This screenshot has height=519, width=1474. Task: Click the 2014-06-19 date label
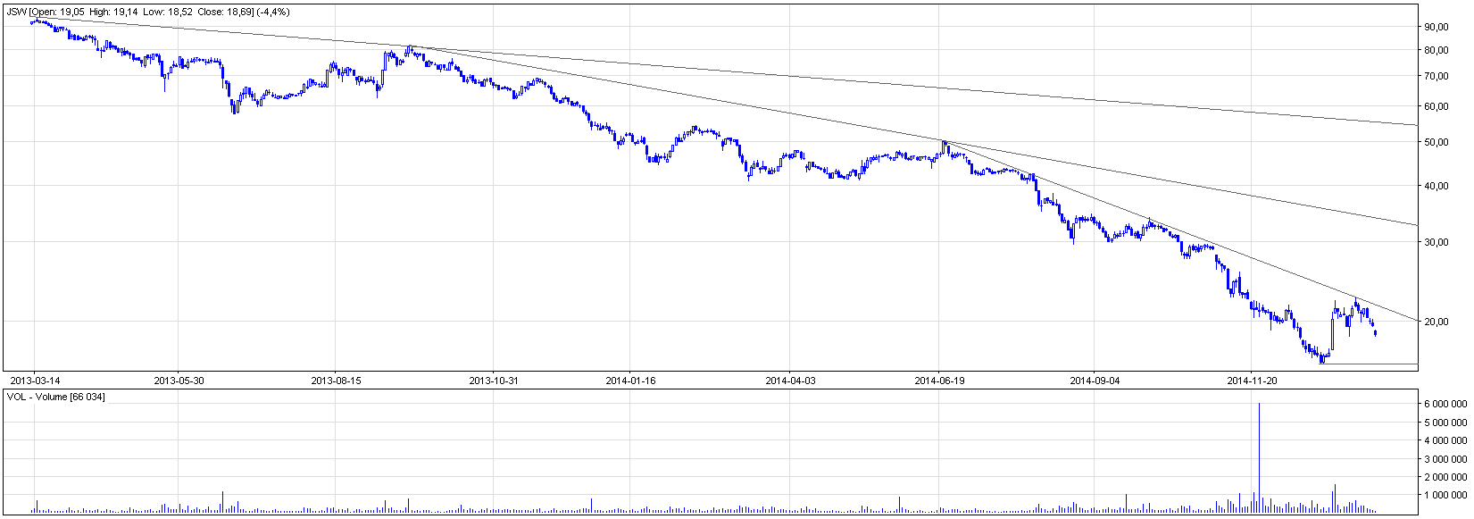939,381
